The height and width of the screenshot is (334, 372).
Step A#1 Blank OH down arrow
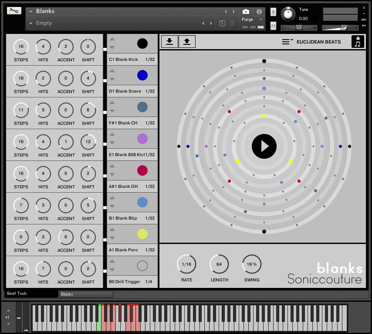click(x=112, y=174)
